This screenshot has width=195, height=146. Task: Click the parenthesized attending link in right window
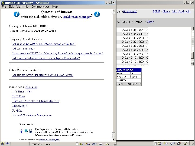tap(130, 12)
